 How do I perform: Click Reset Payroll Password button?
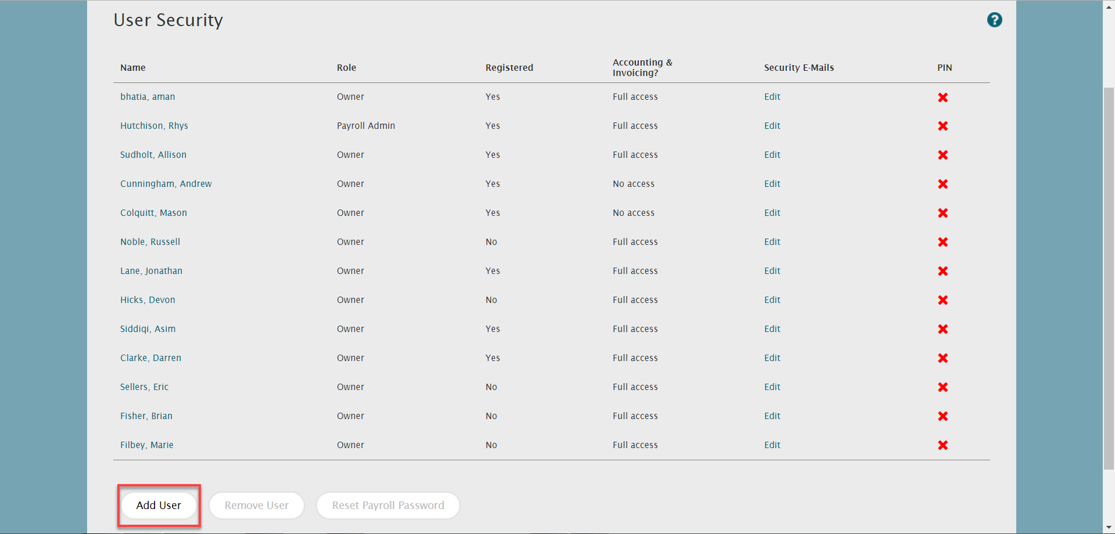pos(388,506)
